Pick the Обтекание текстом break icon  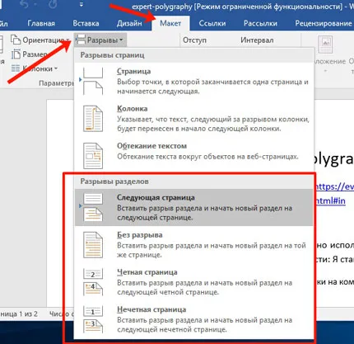[x=93, y=156]
